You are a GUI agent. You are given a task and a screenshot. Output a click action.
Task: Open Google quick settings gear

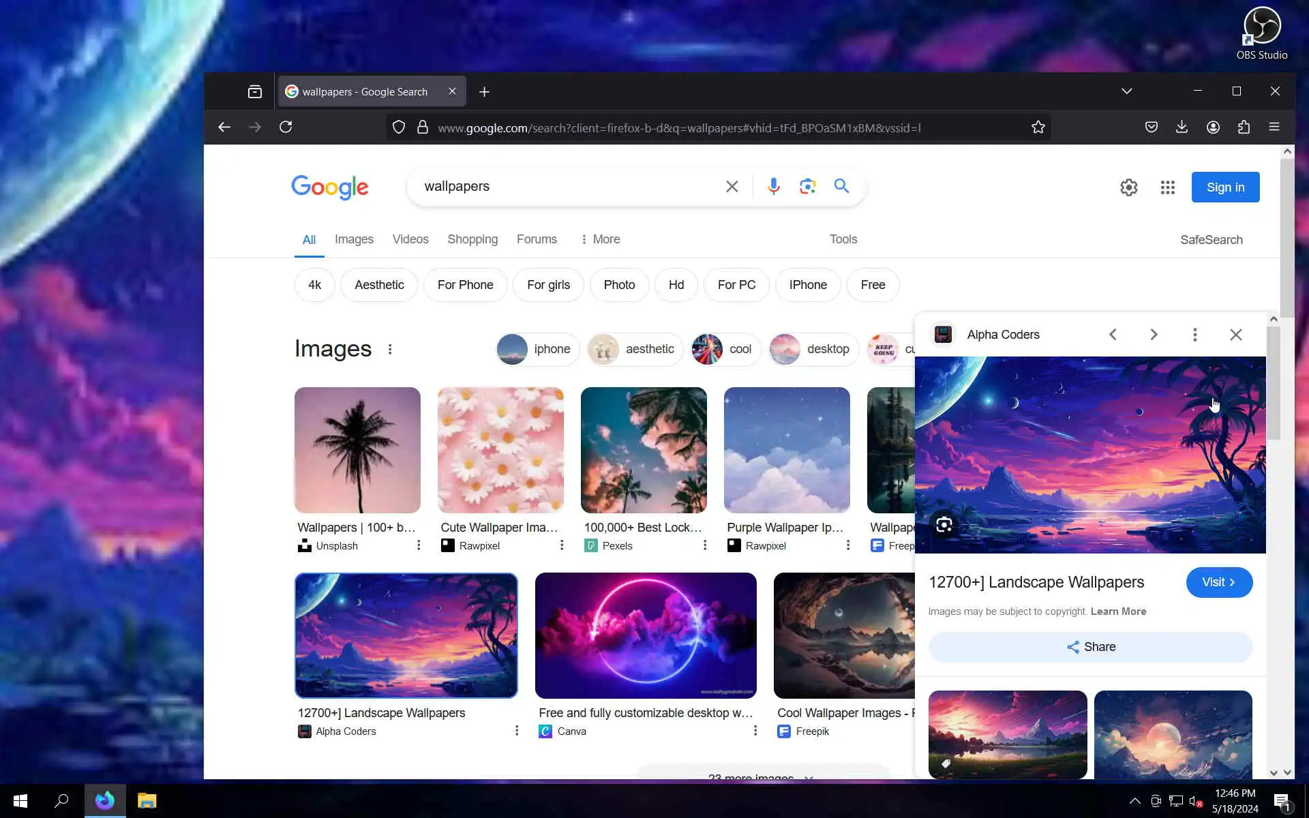(x=1128, y=187)
